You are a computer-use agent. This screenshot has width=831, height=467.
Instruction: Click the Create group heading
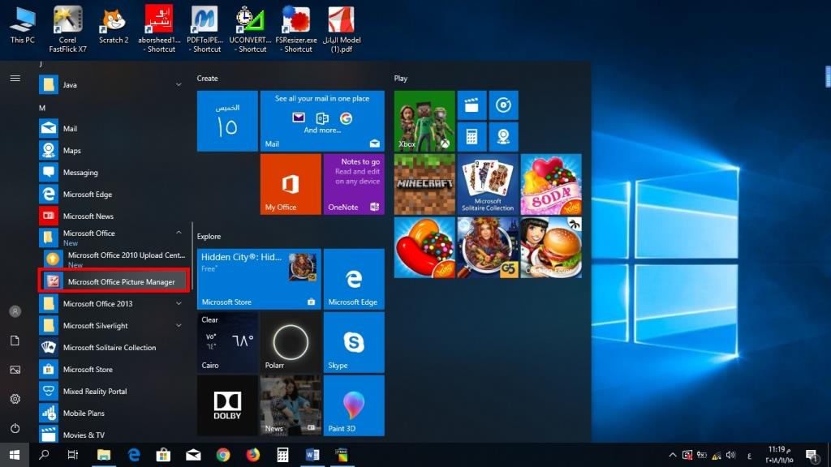pos(207,79)
